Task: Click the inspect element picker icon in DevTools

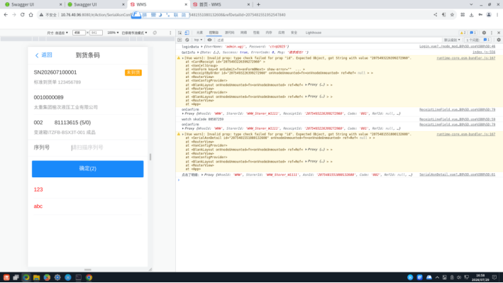Action: click(180, 33)
